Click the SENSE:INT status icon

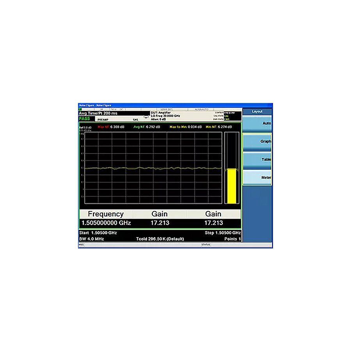pyautogui.click(x=167, y=108)
